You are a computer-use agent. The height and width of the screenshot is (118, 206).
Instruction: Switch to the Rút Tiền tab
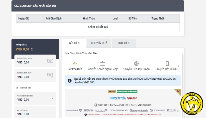(x=124, y=43)
